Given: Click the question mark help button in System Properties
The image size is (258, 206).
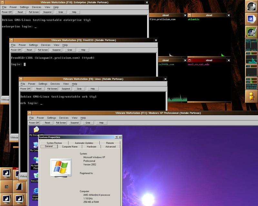Looking at the screenshot, I should click(x=116, y=137).
